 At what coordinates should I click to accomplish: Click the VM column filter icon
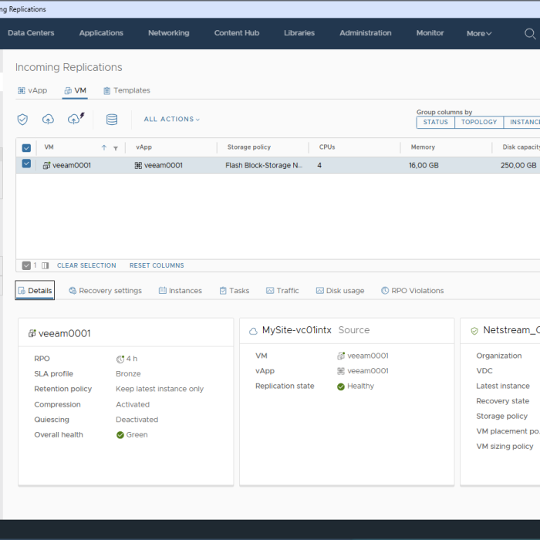pyautogui.click(x=116, y=148)
